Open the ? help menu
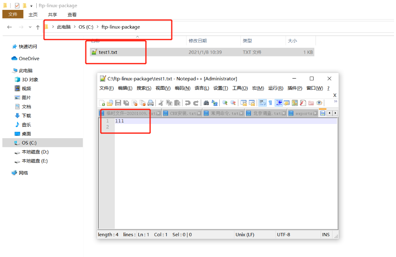Screen dimensions: 396x257 (x=328, y=88)
